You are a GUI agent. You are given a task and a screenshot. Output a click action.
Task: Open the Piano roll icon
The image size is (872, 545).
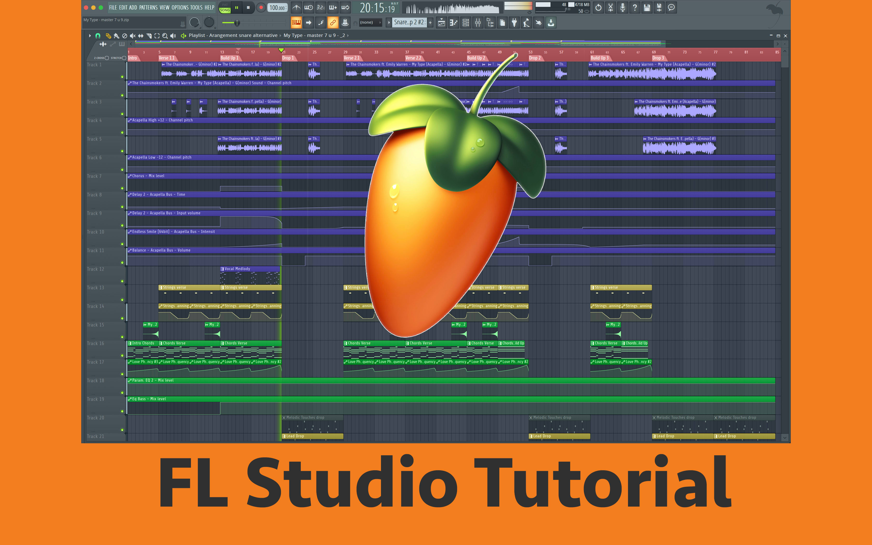454,23
